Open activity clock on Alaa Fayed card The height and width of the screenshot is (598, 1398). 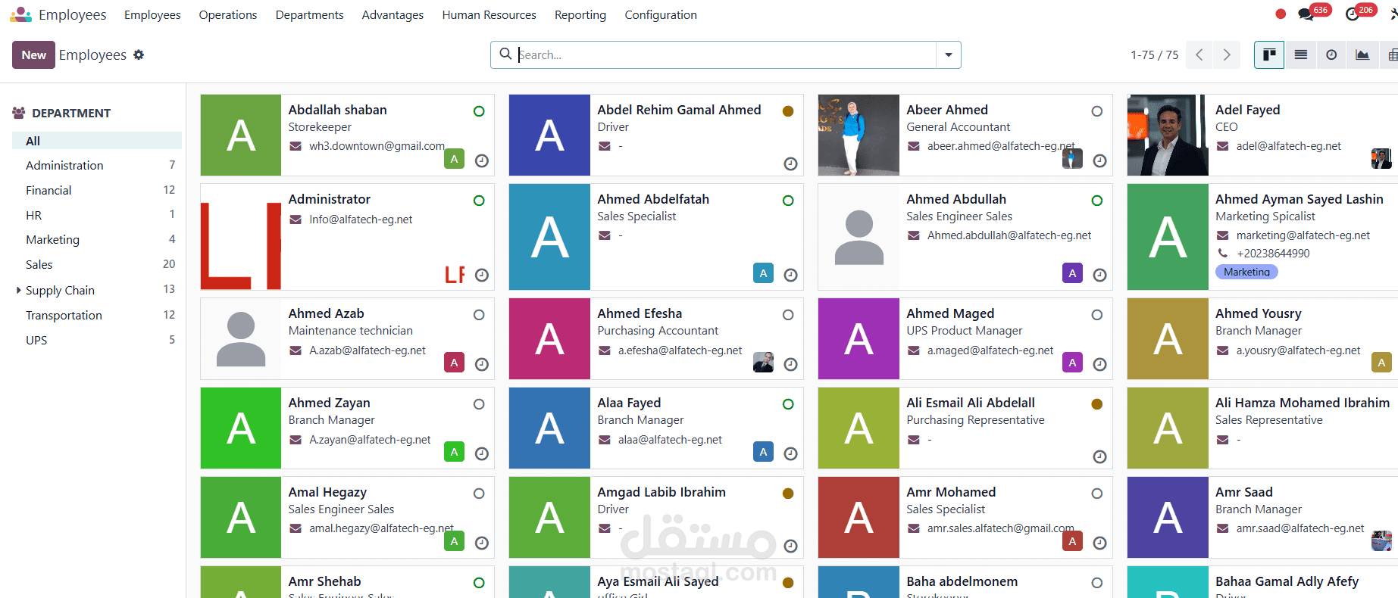point(791,453)
